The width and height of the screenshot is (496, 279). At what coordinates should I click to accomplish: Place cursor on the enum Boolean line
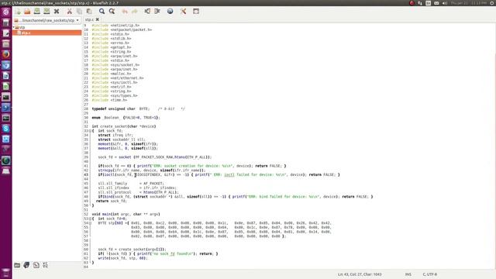126,118
